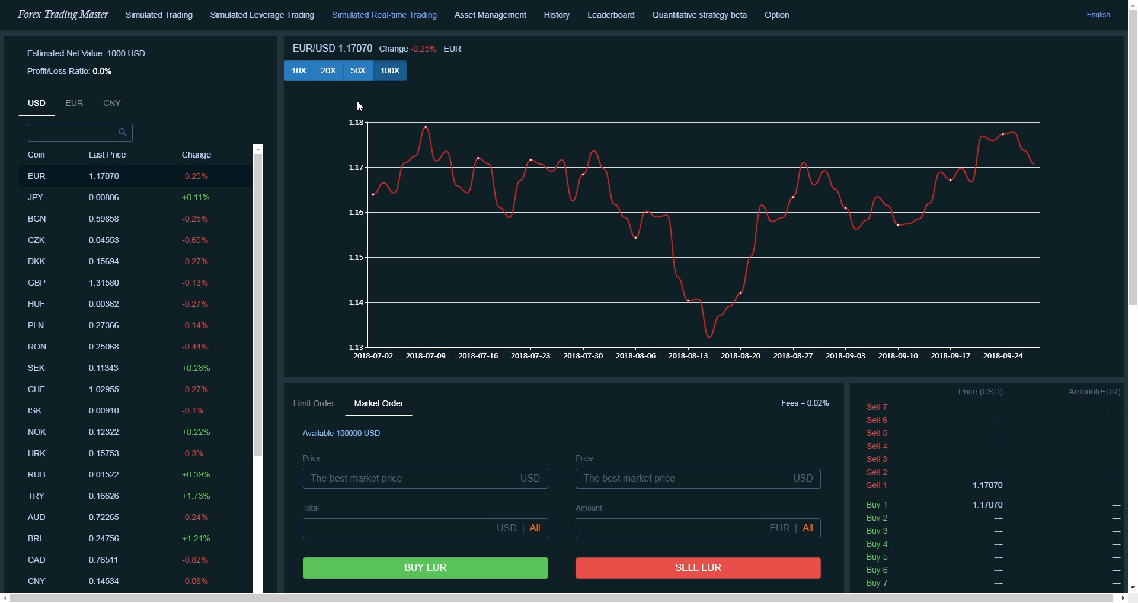The width and height of the screenshot is (1138, 603).
Task: Select 10X leverage
Action: [299, 70]
